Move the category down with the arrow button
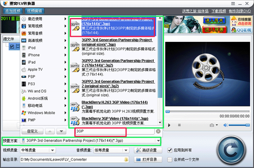The image size is (254, 168). [61, 131]
